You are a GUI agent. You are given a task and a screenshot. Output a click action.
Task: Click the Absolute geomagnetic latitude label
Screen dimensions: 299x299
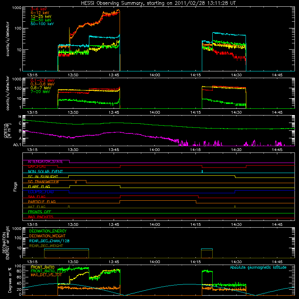pyautogui.click(x=258, y=268)
